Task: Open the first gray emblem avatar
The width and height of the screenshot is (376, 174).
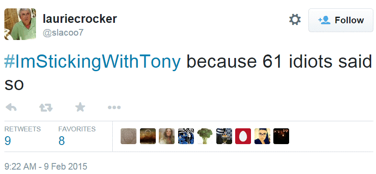Action: tap(129, 136)
